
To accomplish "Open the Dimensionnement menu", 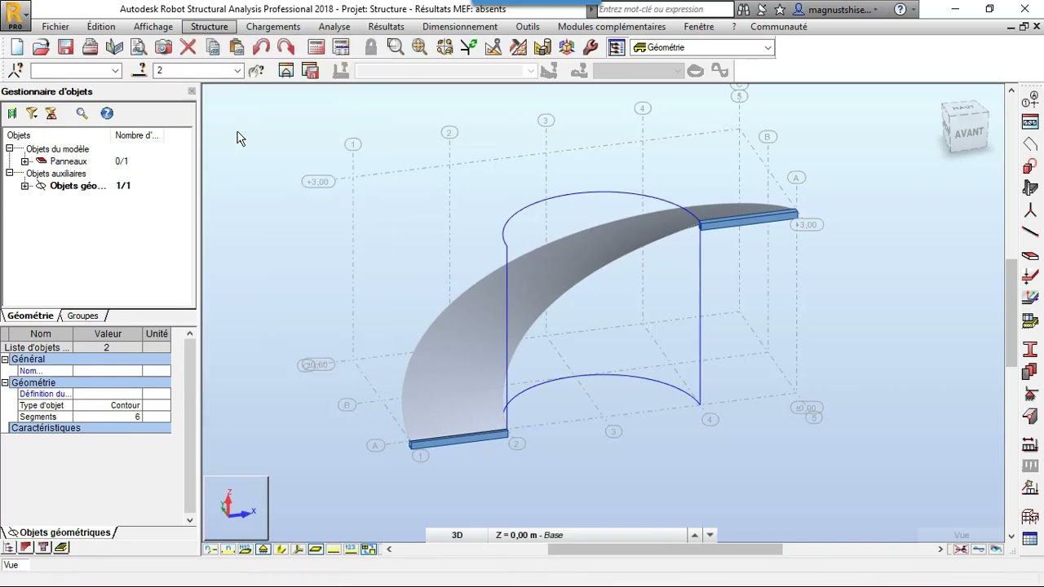I will [x=460, y=27].
